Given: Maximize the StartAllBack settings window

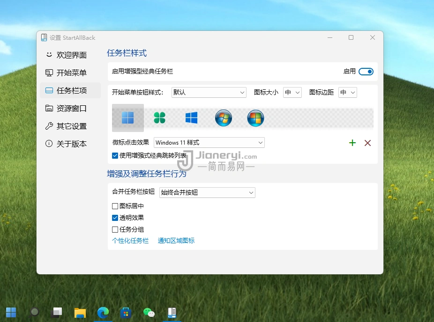Looking at the screenshot, I should 351,37.
